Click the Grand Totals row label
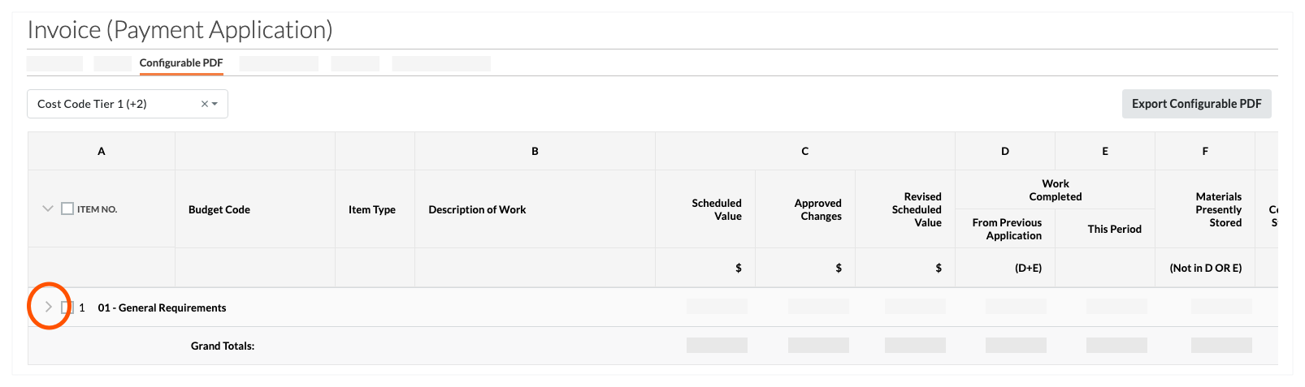Image resolution: width=1305 pixels, height=387 pixels. coord(223,346)
